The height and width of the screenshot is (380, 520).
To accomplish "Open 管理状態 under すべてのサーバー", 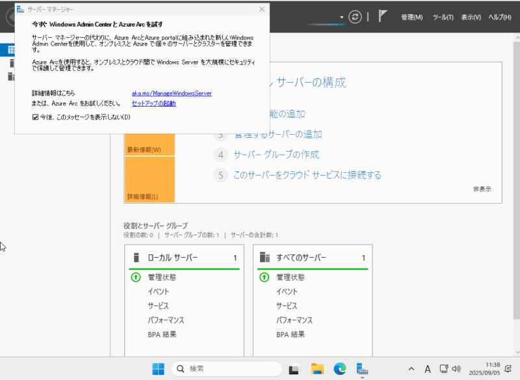I will (291, 277).
